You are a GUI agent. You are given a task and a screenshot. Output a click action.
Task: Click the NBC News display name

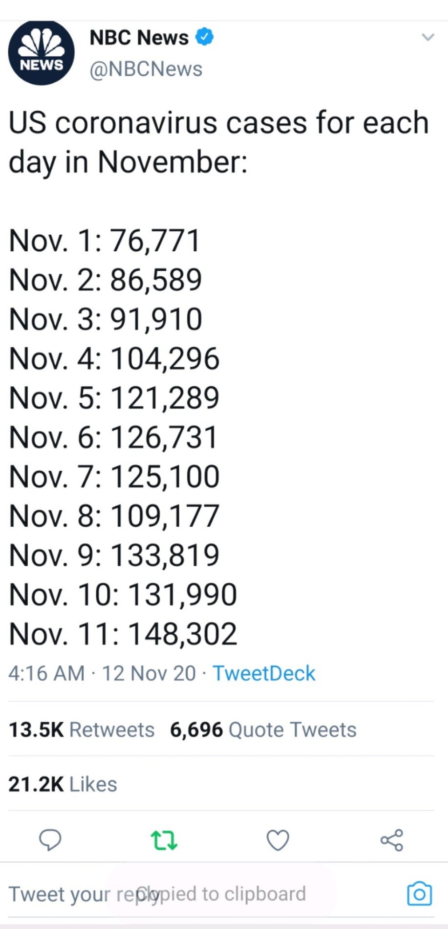139,38
